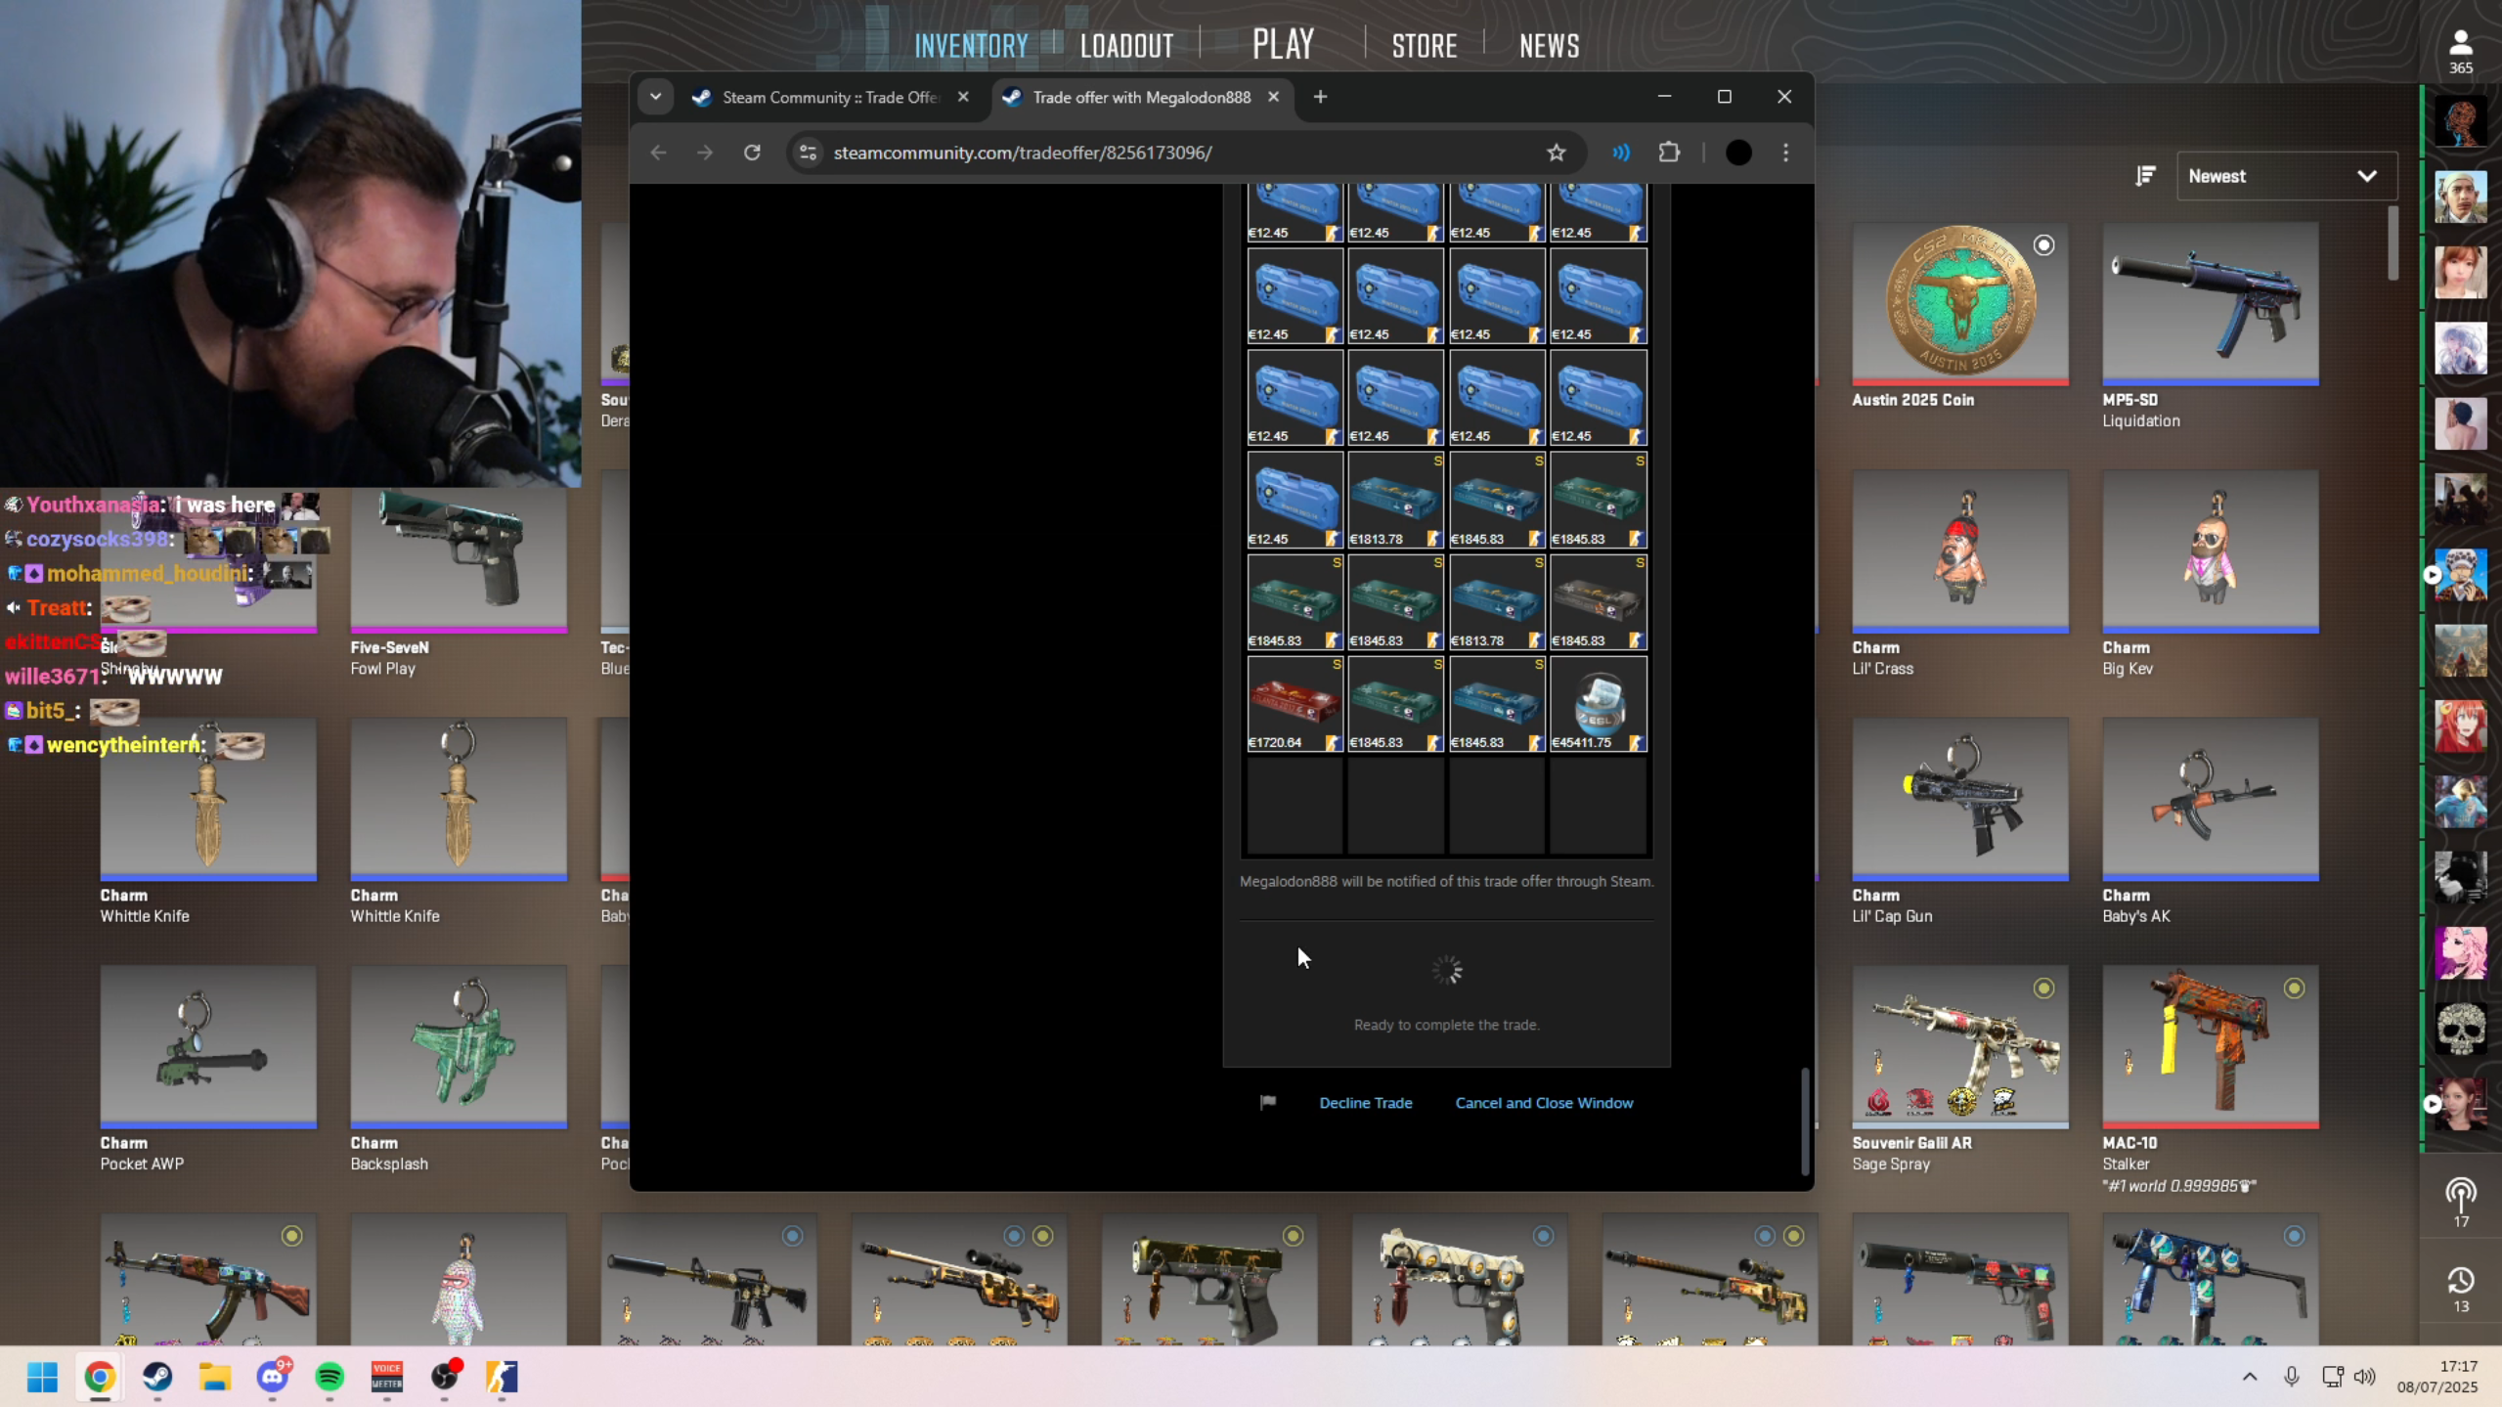Viewport: 2502px width, 1407px height.
Task: Toggle equipped marker on MAC-10 Stalker
Action: point(2294,989)
